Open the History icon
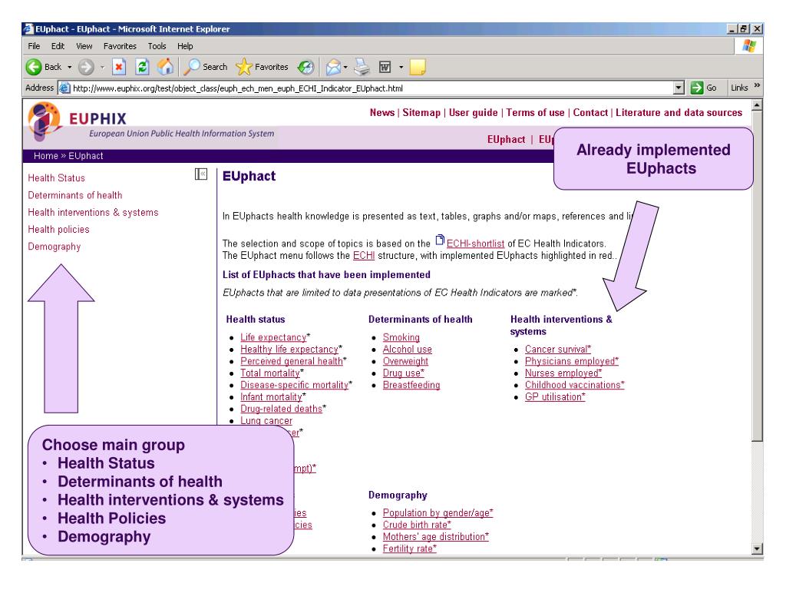This screenshot has height=590, width=786. click(305, 67)
